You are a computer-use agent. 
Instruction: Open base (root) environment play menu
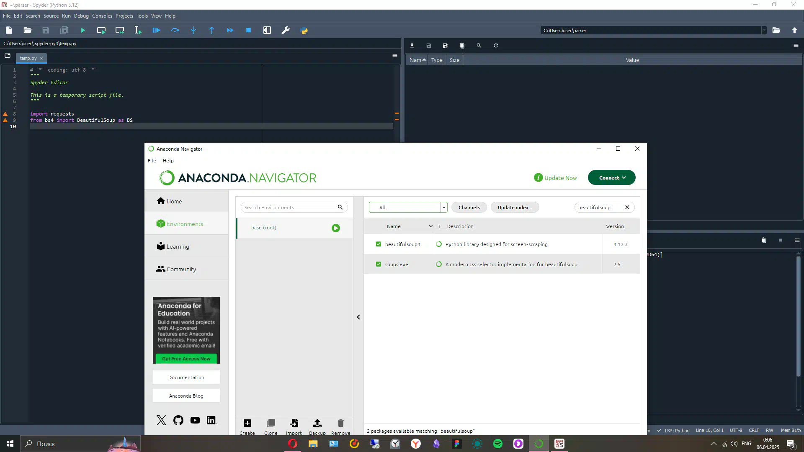click(x=336, y=228)
